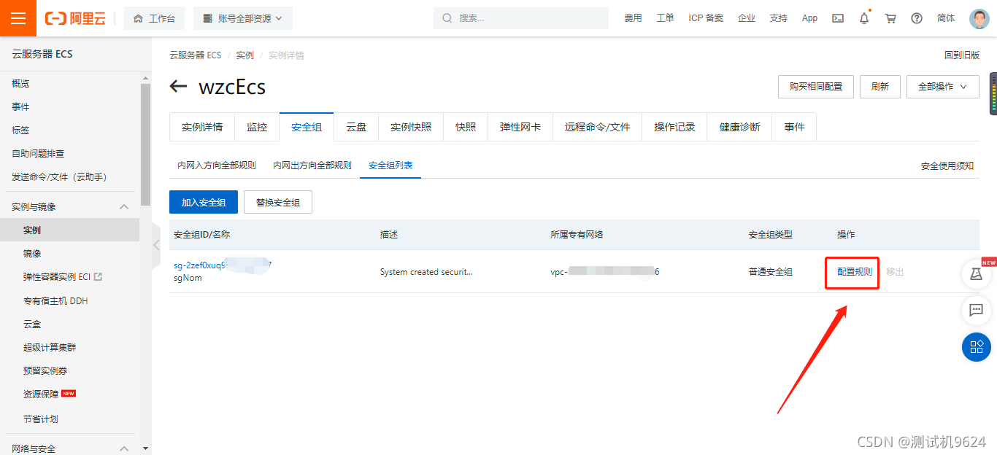
Task: Open 账号全部资源 dropdown
Action: pyautogui.click(x=243, y=18)
